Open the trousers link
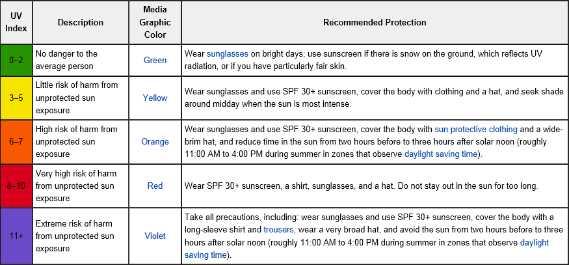 pos(278,230)
